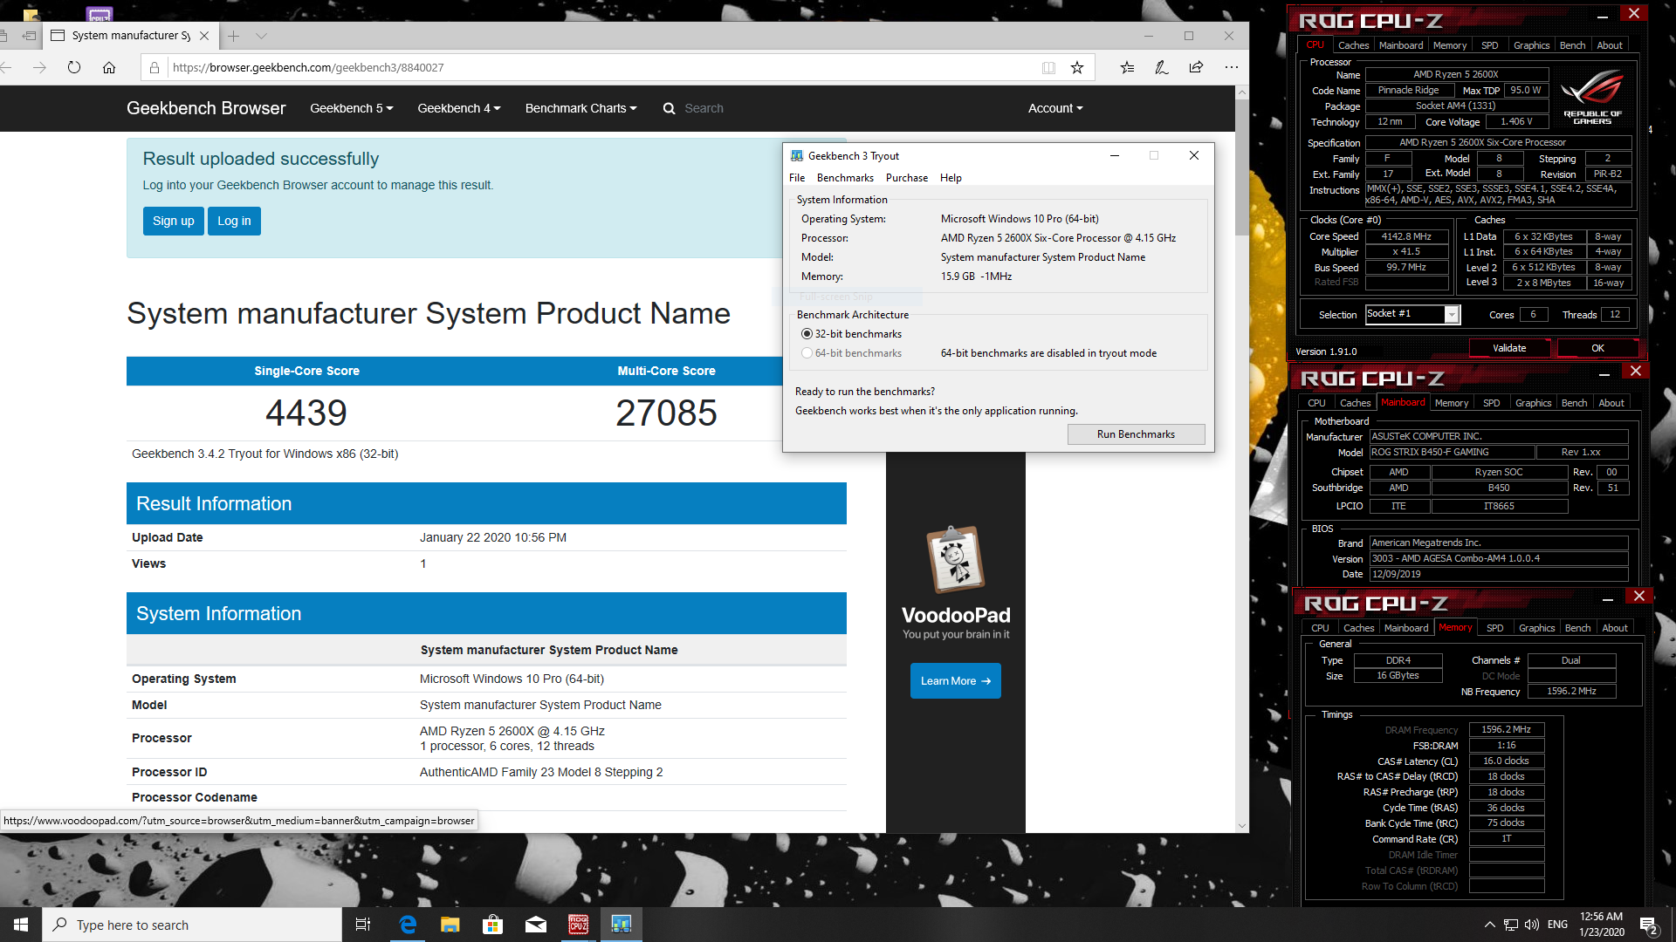Screen dimensions: 1676x942
Task: Favorite this page with the star icon
Action: pyautogui.click(x=1077, y=67)
